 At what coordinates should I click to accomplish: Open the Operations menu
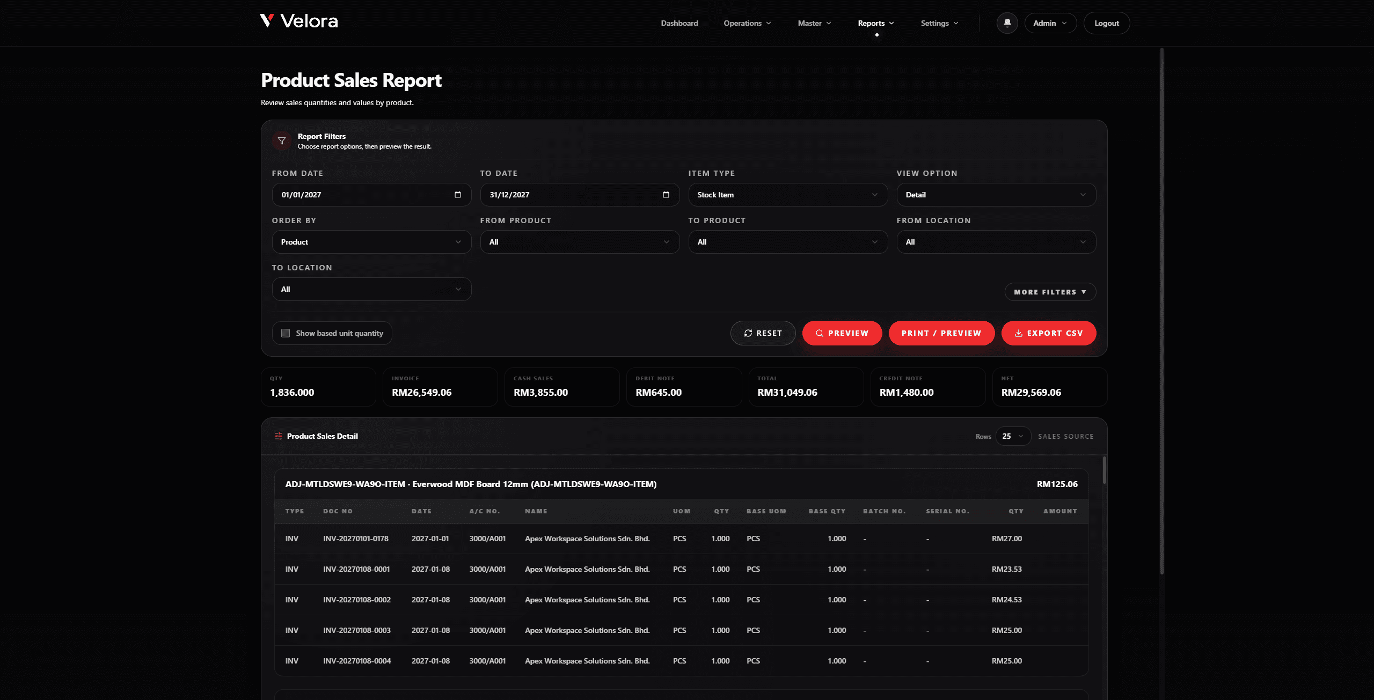coord(747,23)
